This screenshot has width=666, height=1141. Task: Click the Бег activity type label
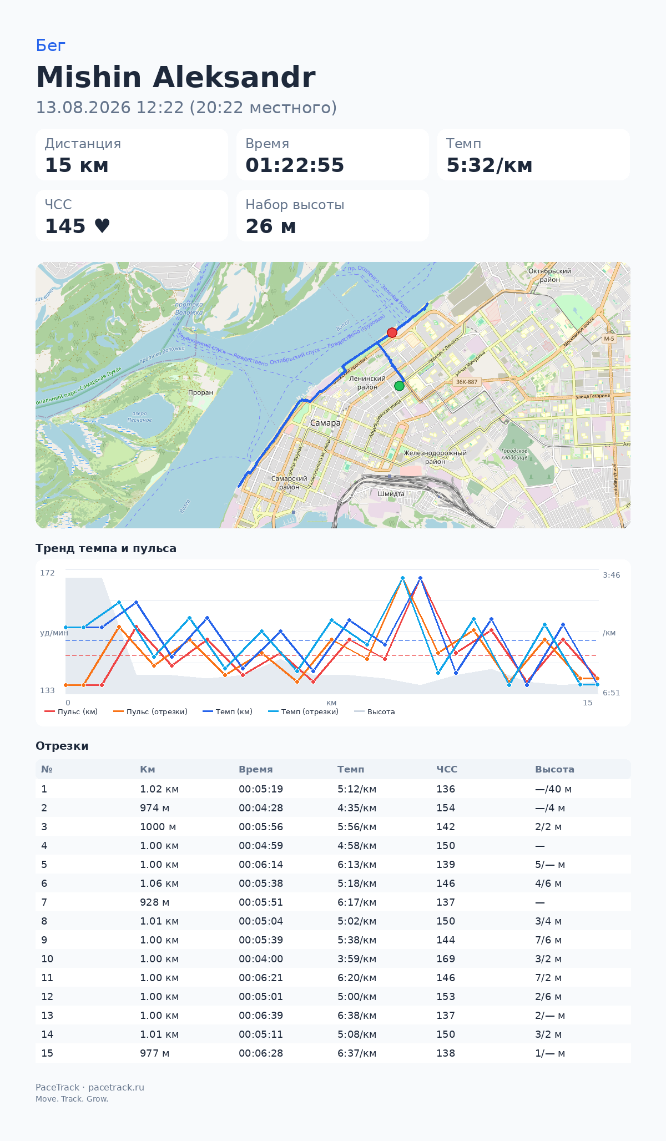pos(51,46)
